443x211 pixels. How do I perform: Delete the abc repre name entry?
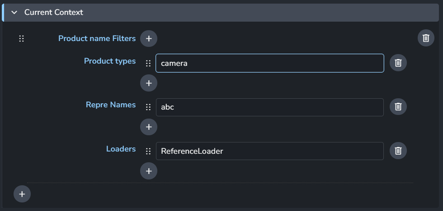(x=398, y=107)
